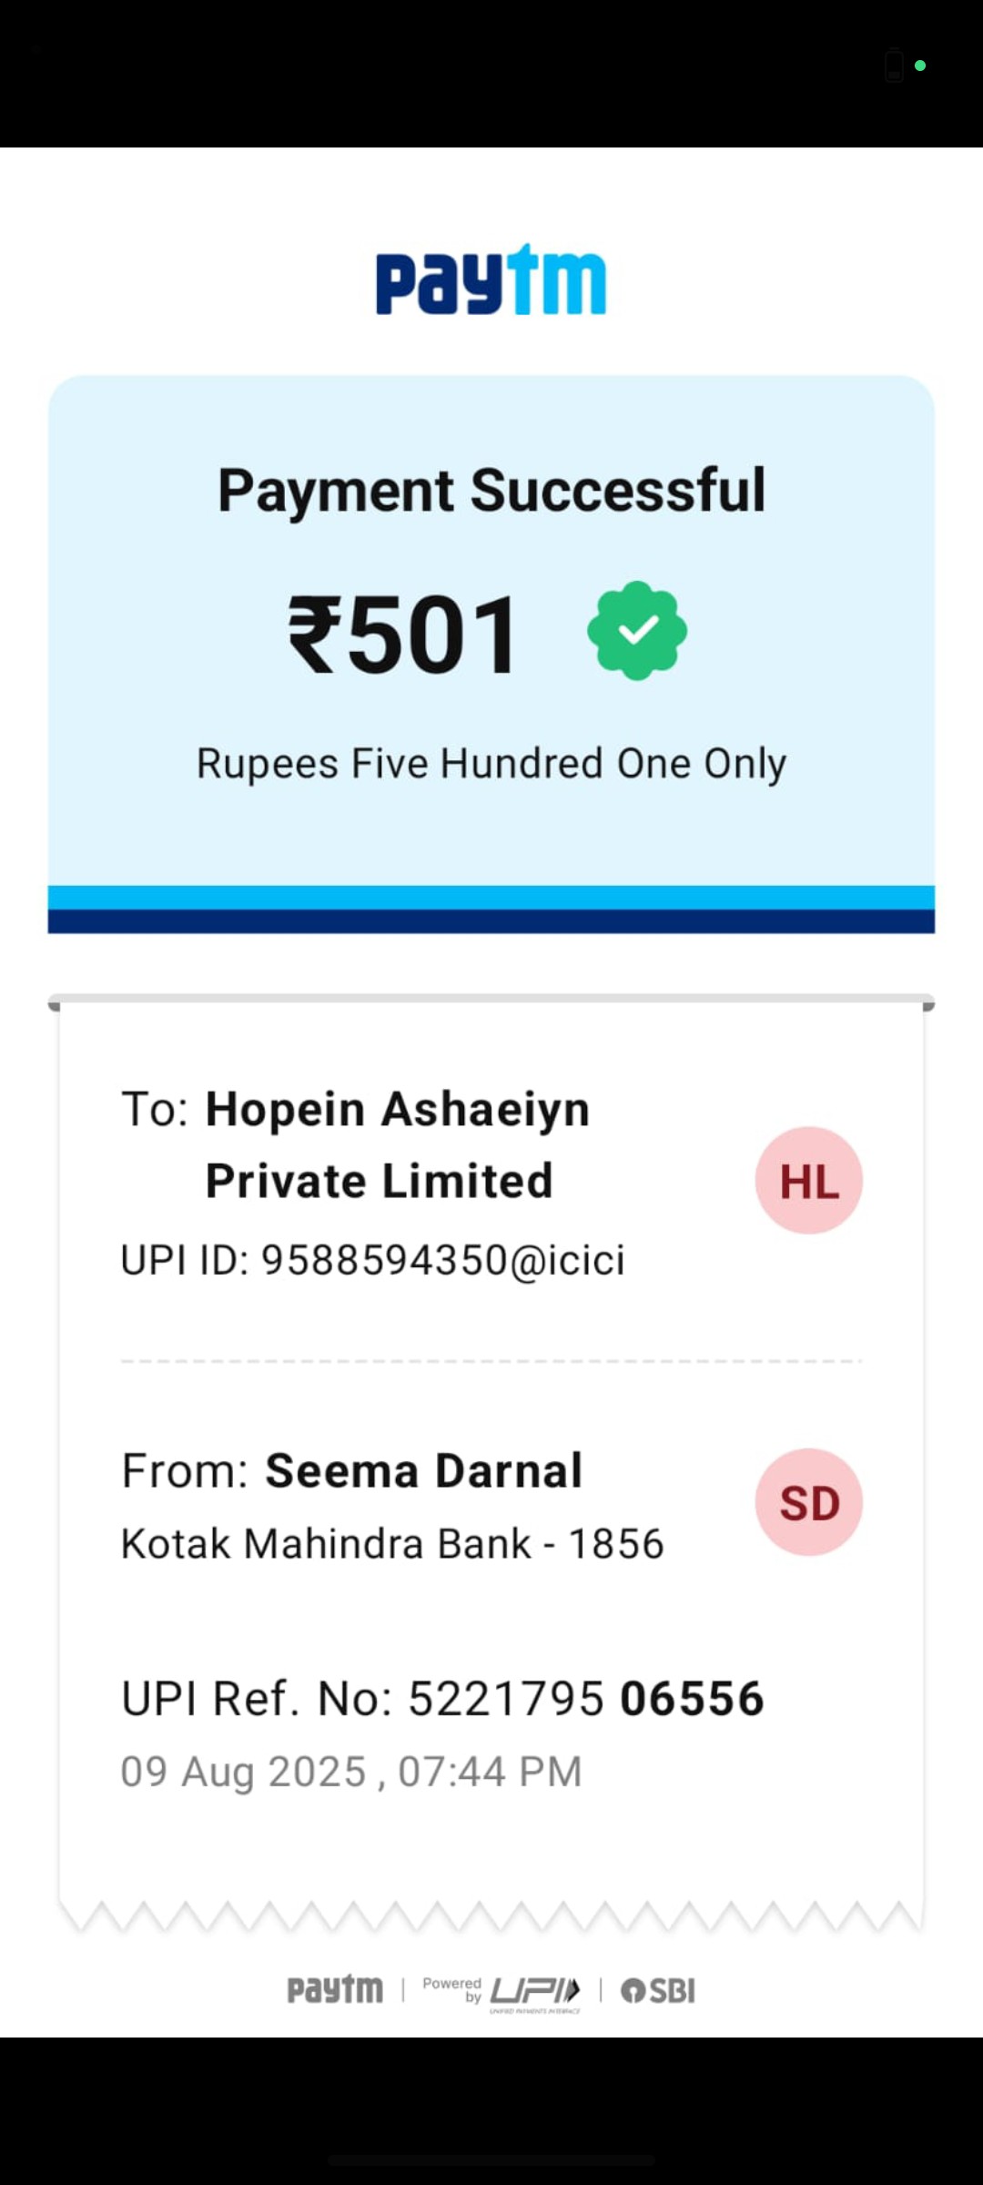Tap the green dot in status bar
Image resolution: width=983 pixels, height=2185 pixels.
[920, 66]
